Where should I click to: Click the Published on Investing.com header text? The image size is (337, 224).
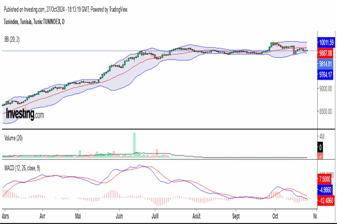pyautogui.click(x=66, y=10)
